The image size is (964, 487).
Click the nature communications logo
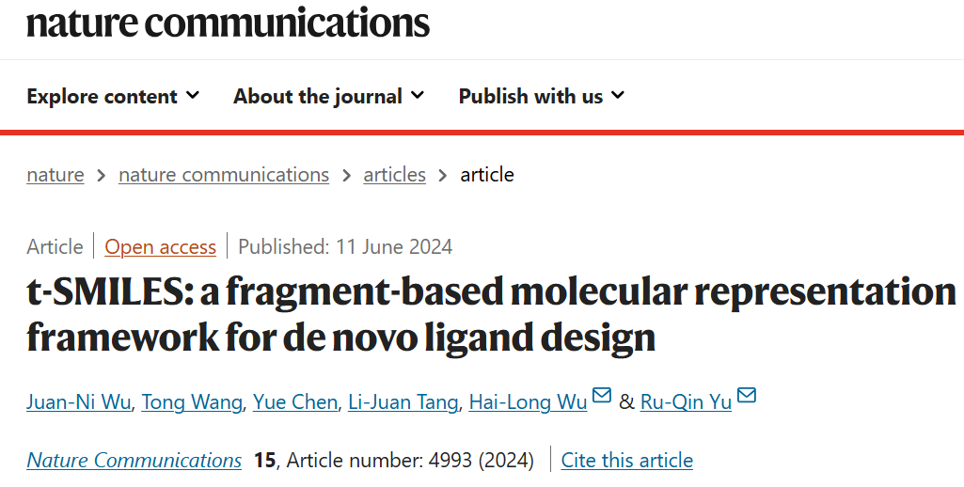tap(228, 23)
